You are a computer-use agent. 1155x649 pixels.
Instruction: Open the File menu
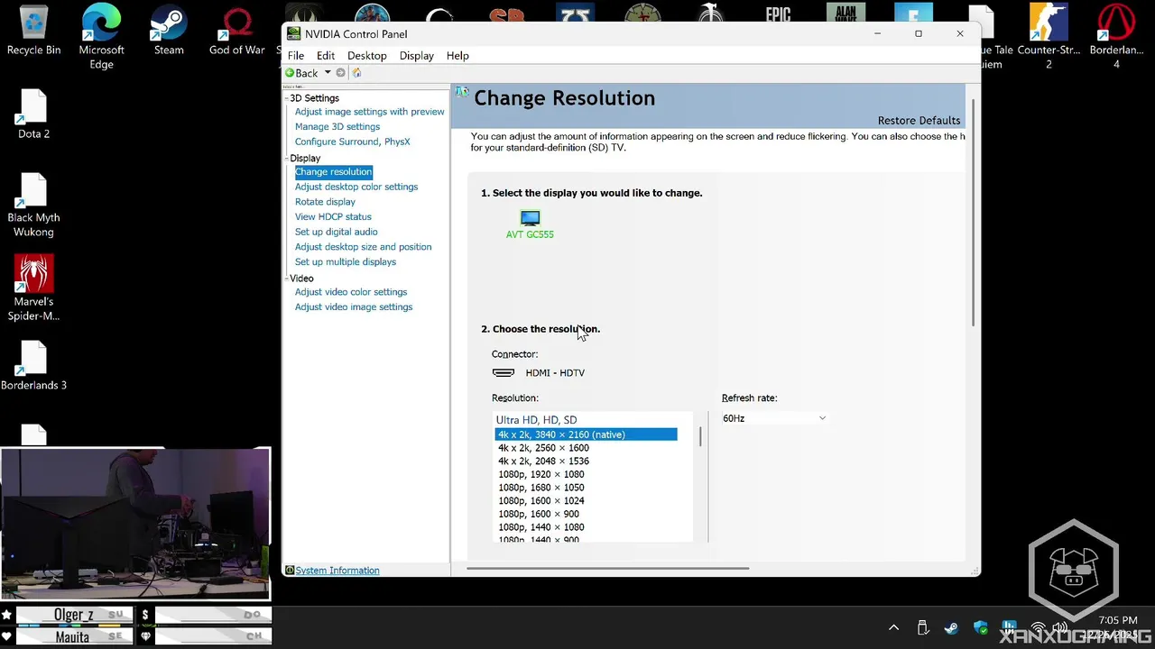(x=296, y=55)
